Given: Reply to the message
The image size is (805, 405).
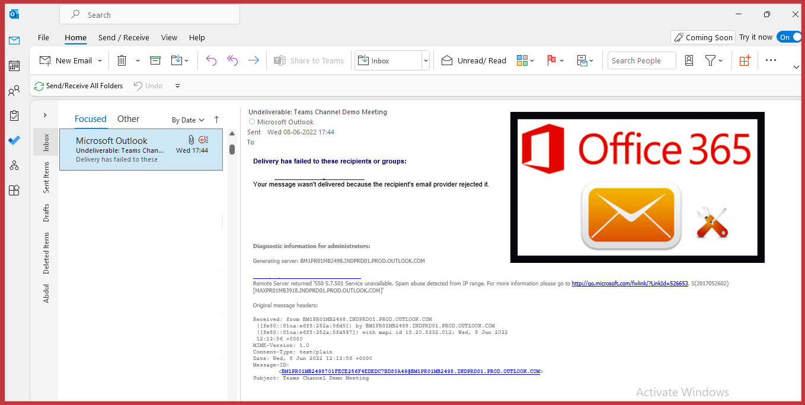Looking at the screenshot, I should coord(211,60).
